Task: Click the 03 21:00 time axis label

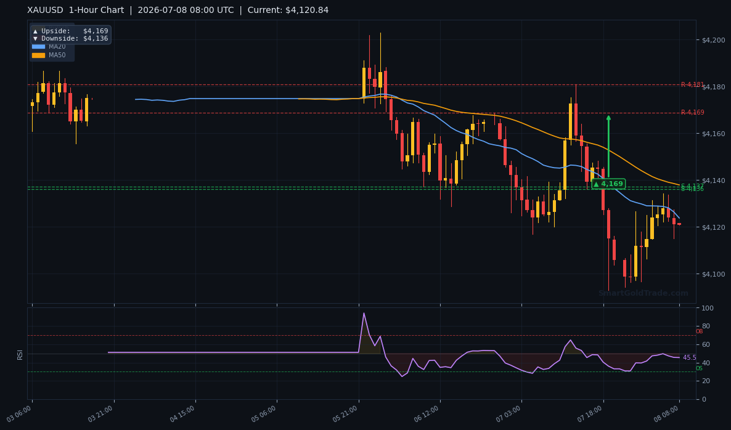Action: 101,414
